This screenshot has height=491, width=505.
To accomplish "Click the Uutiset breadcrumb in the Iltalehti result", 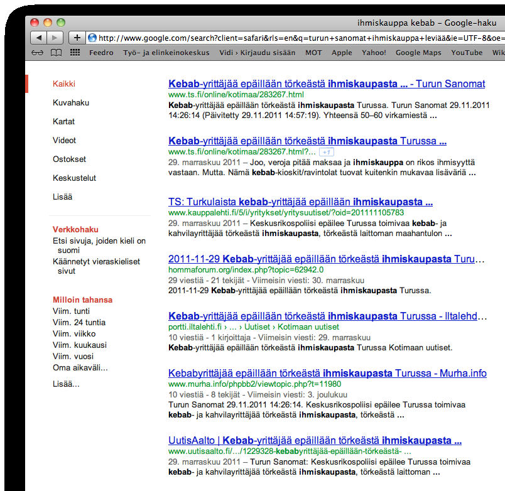I will [x=257, y=326].
